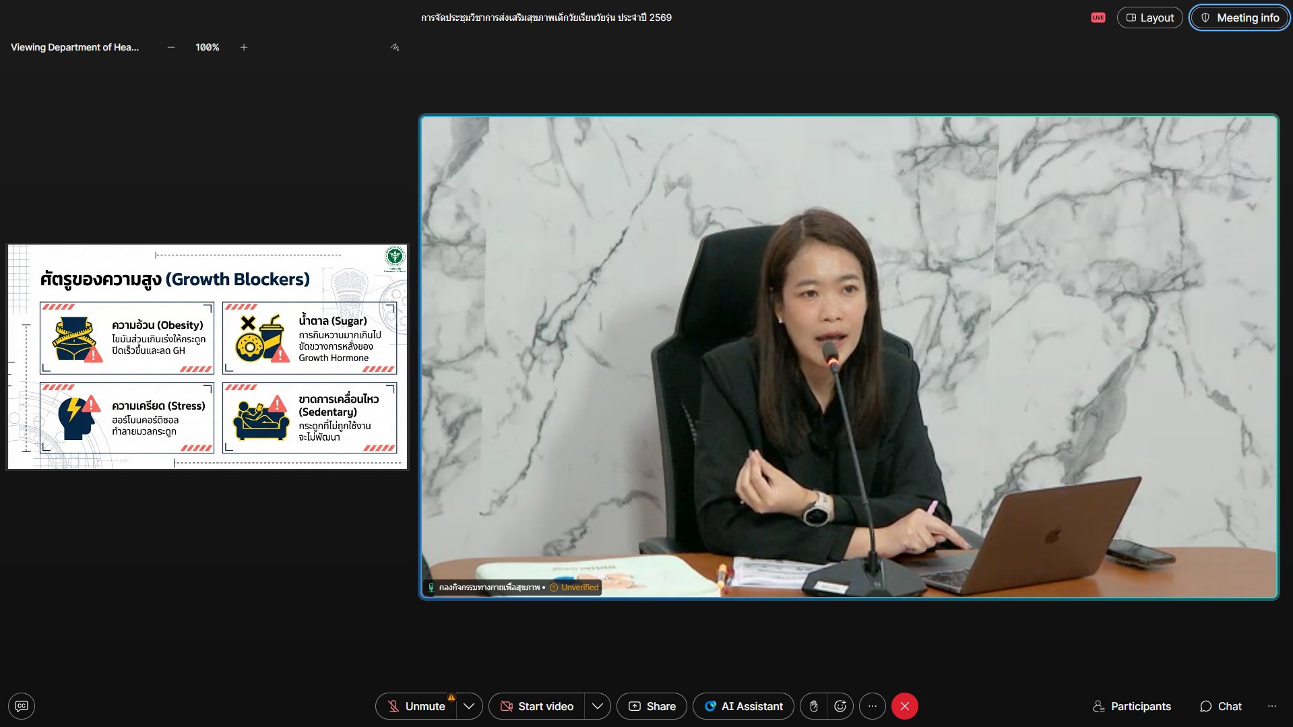The width and height of the screenshot is (1293, 727).
Task: Open the Chat panel
Action: [x=1220, y=706]
